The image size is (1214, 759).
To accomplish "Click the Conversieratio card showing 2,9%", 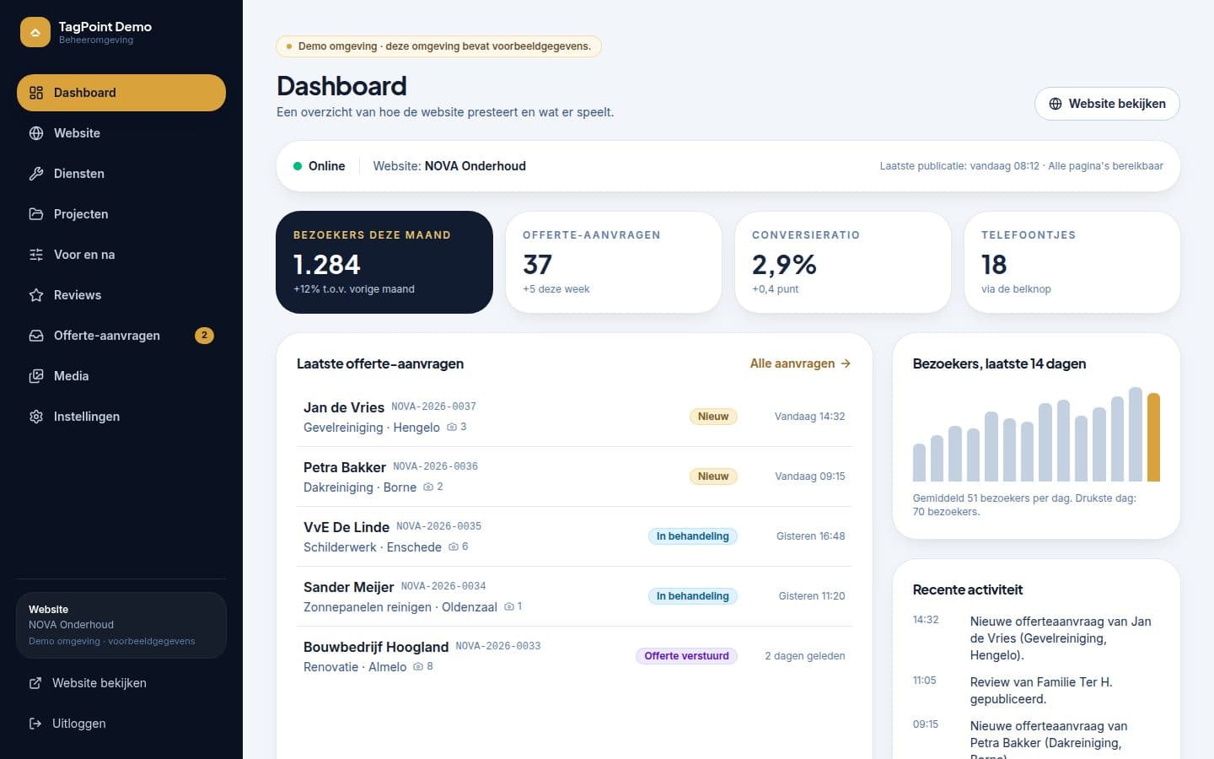I will [x=843, y=262].
